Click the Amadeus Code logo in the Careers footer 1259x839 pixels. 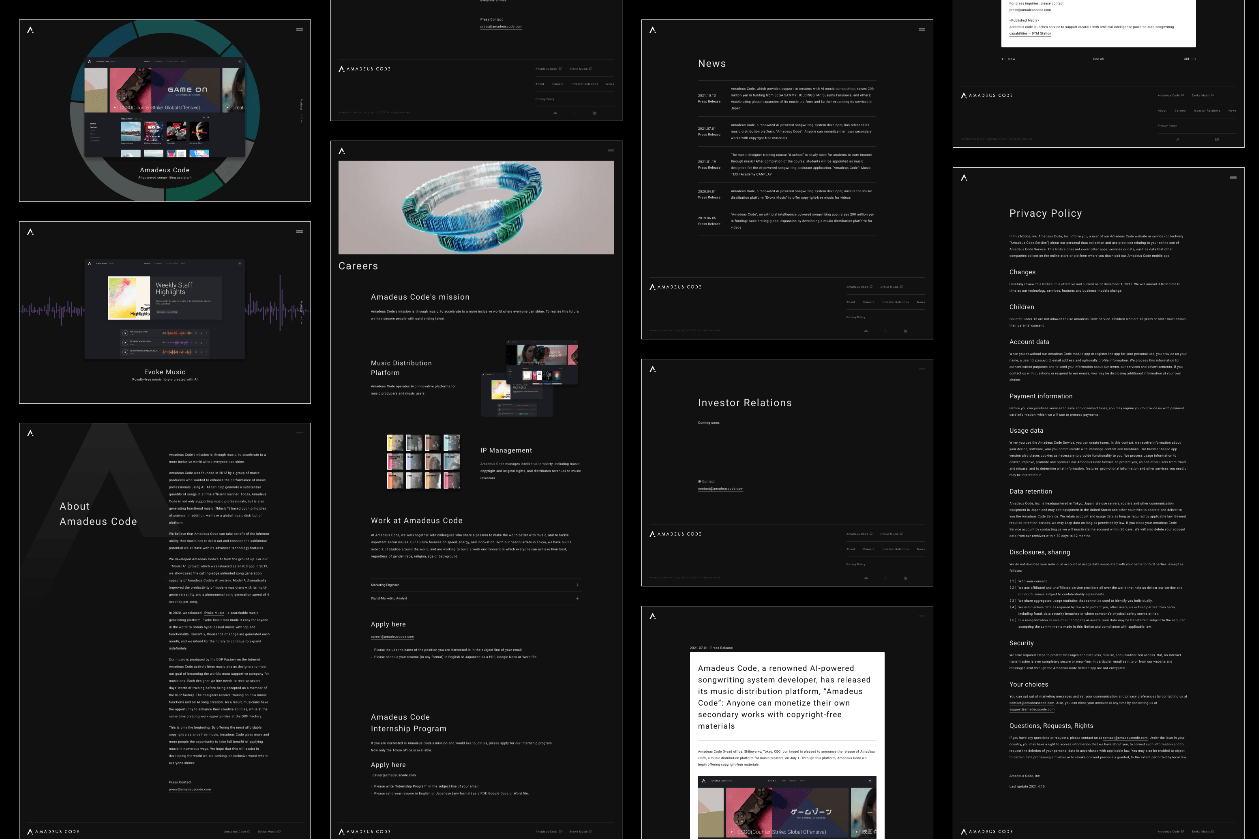[x=364, y=831]
